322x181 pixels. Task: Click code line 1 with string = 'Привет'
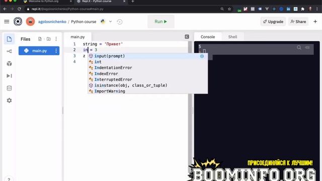[x=103, y=44]
